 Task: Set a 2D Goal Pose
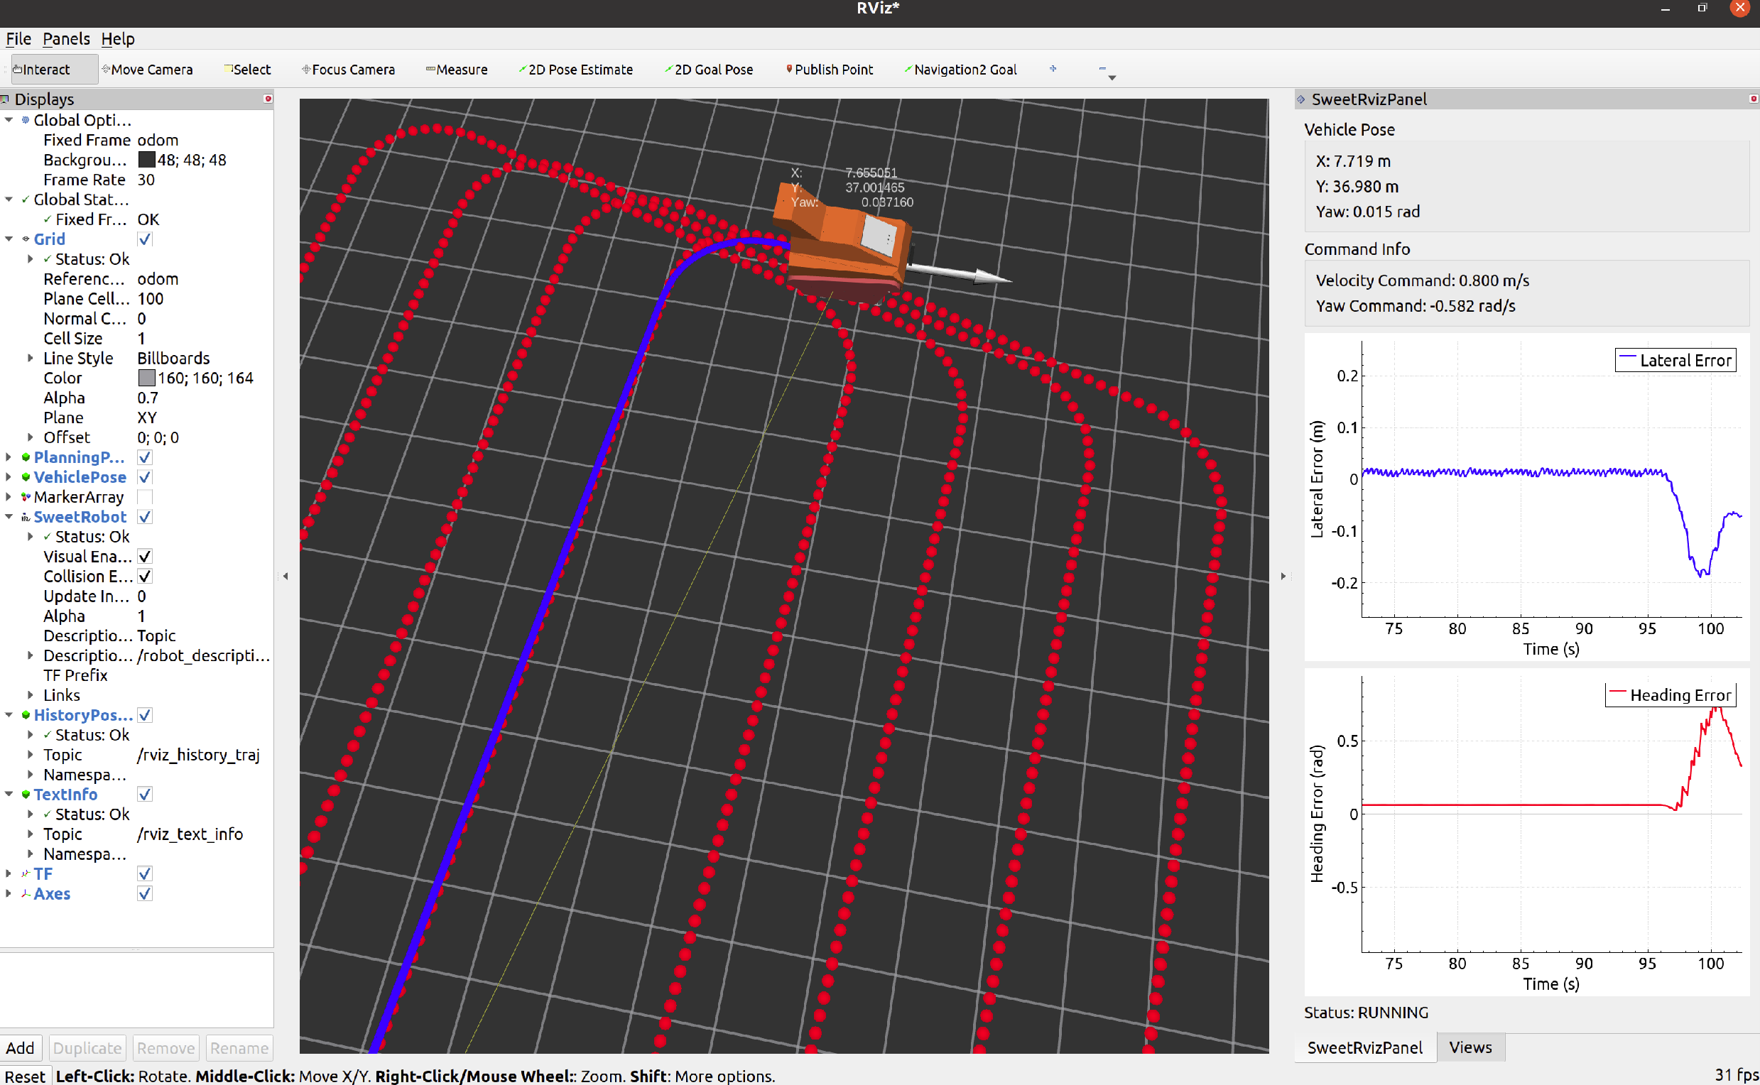click(708, 70)
